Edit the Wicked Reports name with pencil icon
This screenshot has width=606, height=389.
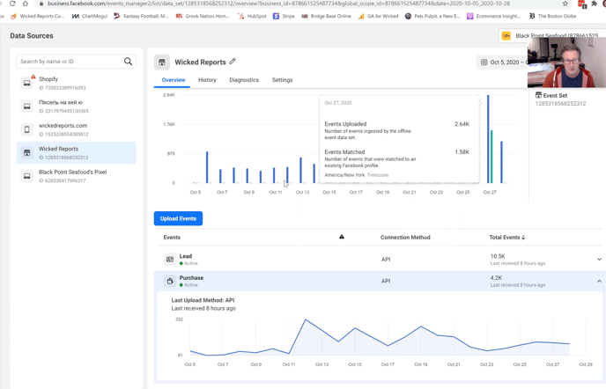click(x=233, y=62)
